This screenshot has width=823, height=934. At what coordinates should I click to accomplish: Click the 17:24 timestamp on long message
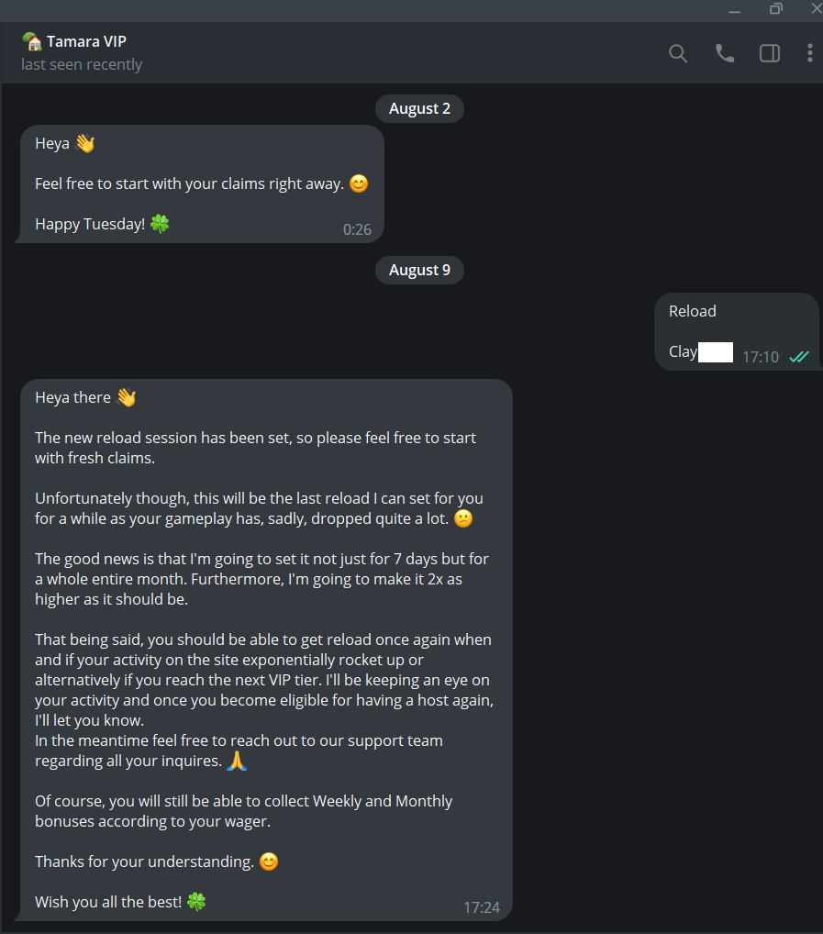(x=481, y=907)
